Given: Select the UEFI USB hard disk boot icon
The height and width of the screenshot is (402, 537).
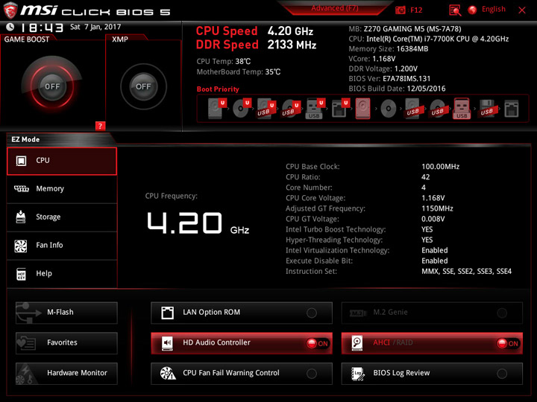Looking at the screenshot, I should coord(266,109).
